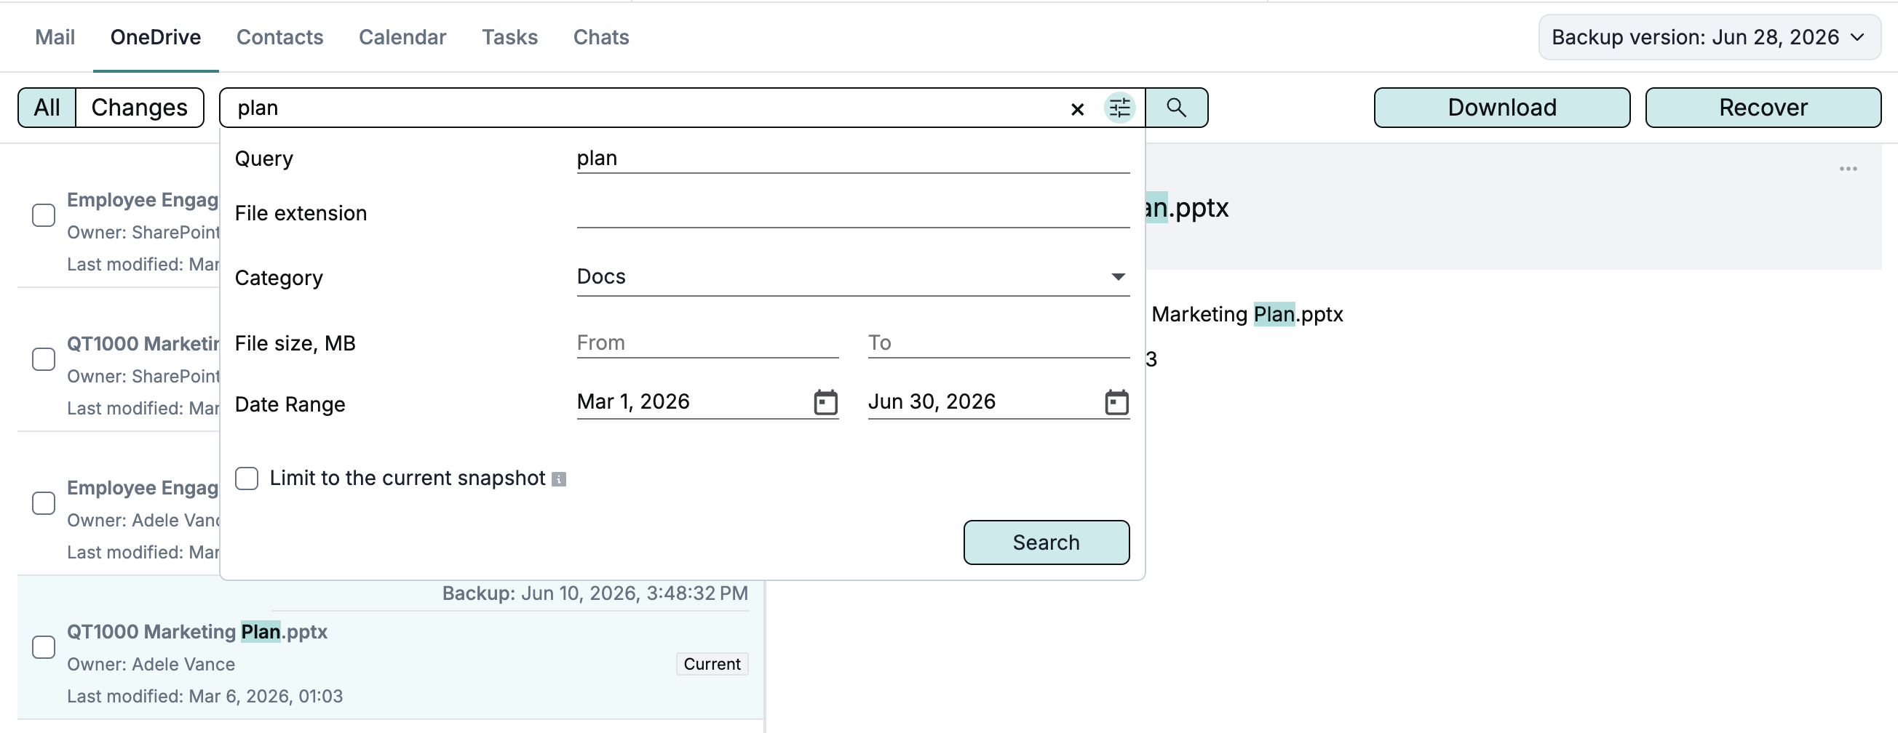Click the snapshot limit info icon
This screenshot has width=1898, height=733.
pyautogui.click(x=558, y=480)
